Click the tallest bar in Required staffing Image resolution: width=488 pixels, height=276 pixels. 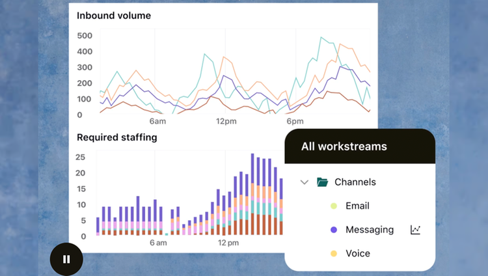point(252,194)
